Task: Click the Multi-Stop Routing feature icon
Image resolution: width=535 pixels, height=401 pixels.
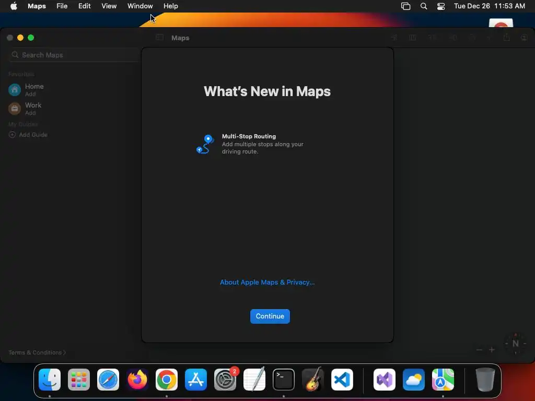Action: pyautogui.click(x=205, y=144)
